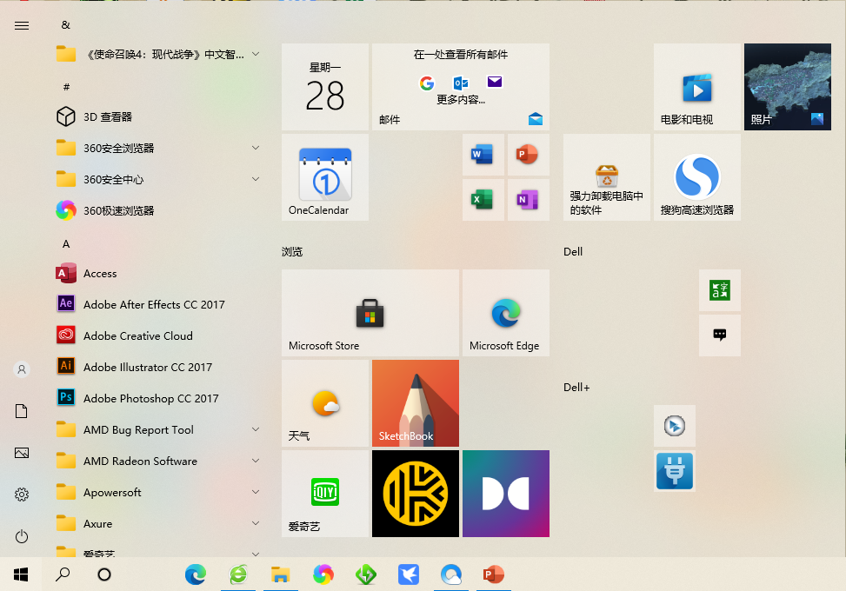Open 360极速浏览器 on the taskbar

[x=323, y=574]
